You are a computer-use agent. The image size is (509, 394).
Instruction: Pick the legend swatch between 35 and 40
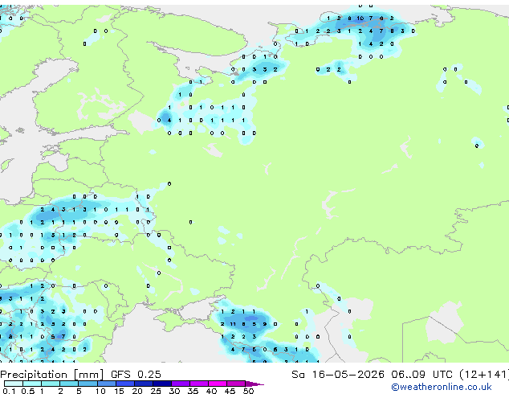tap(199, 384)
